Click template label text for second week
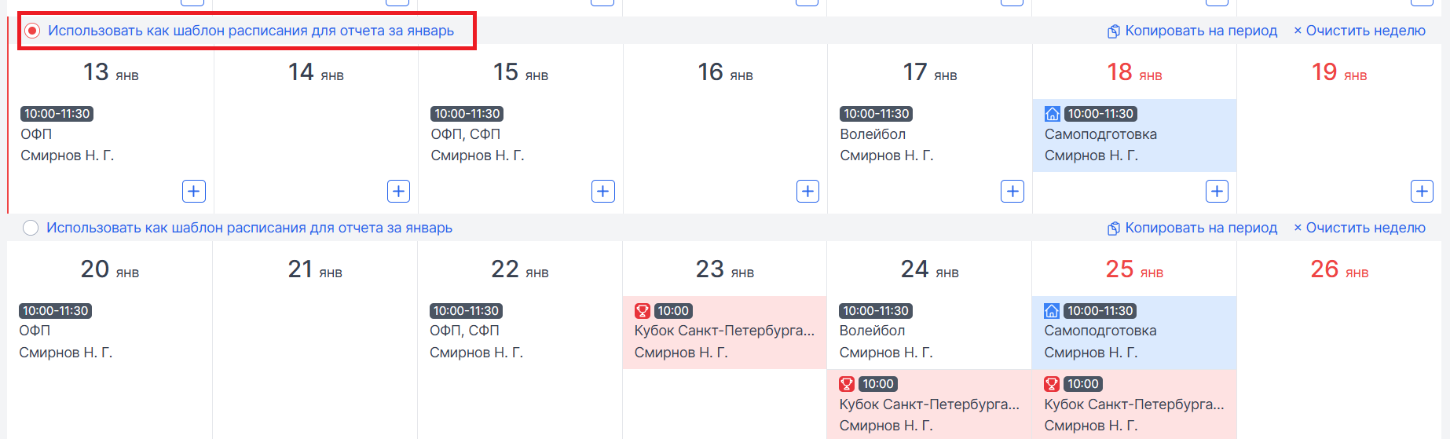This screenshot has height=439, width=1450. click(x=249, y=228)
